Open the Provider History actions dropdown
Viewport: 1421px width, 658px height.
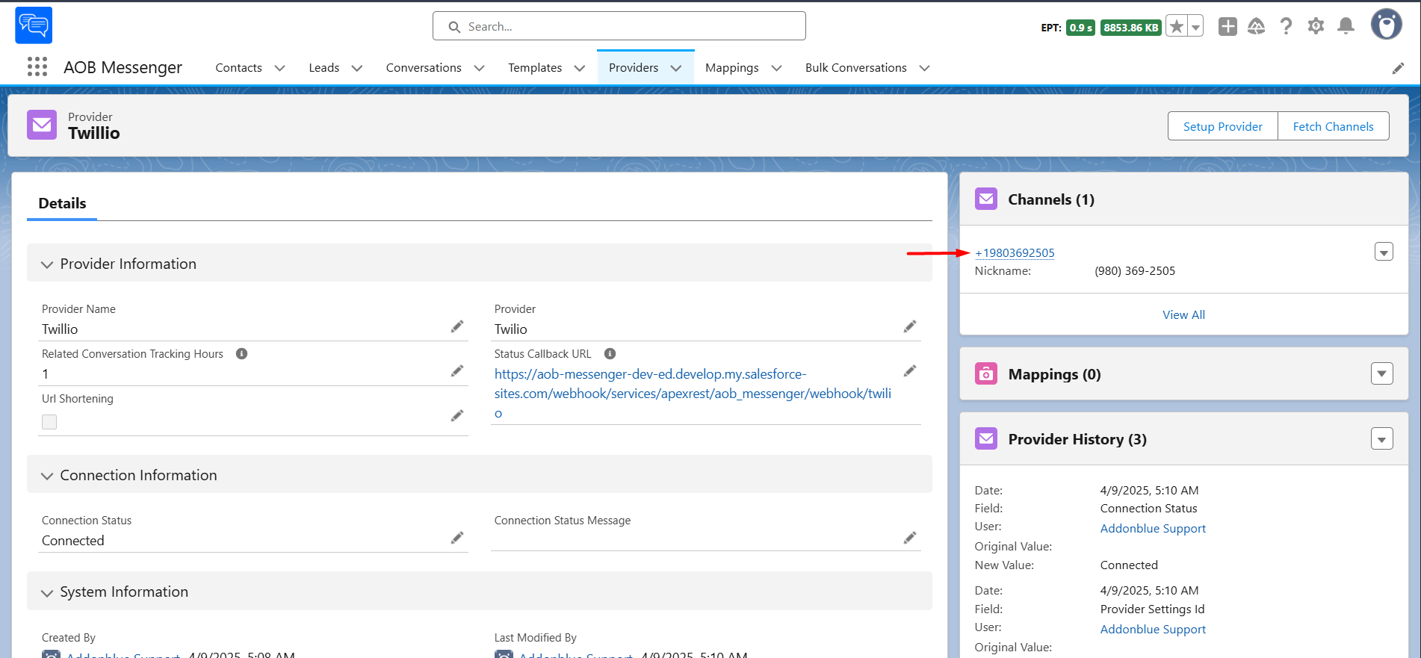(x=1382, y=438)
